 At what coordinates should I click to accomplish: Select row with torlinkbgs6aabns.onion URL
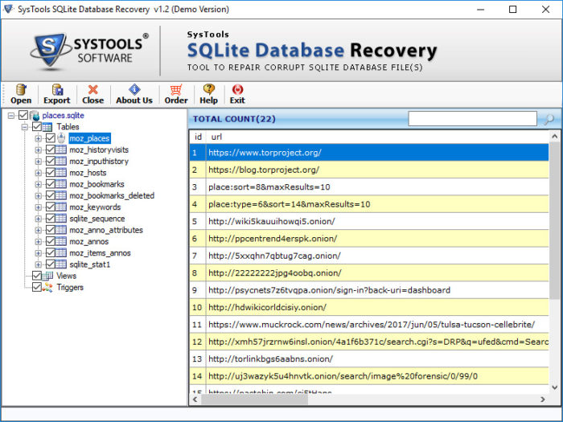pyautogui.click(x=369, y=358)
